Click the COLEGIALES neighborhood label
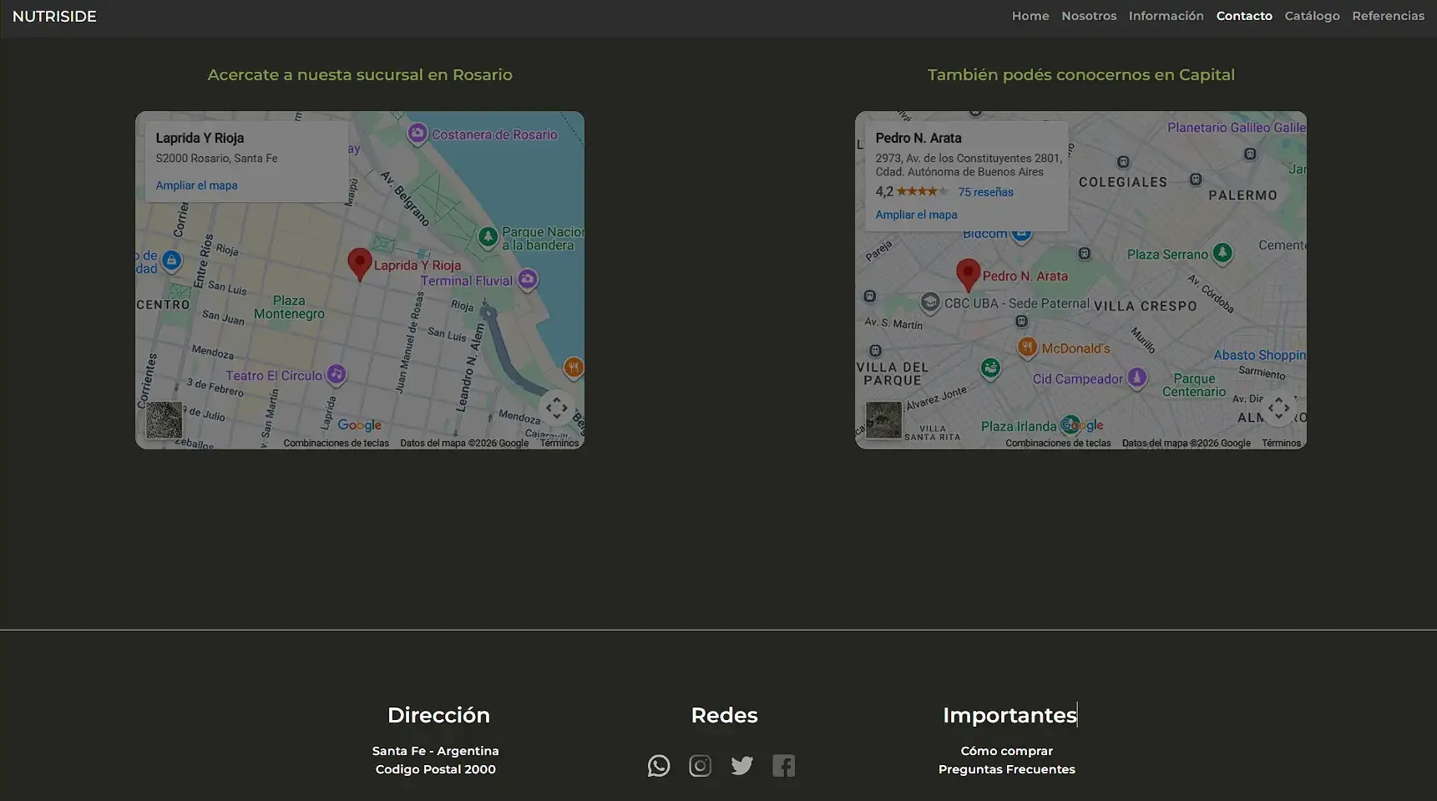The height and width of the screenshot is (801, 1437). point(1123,182)
